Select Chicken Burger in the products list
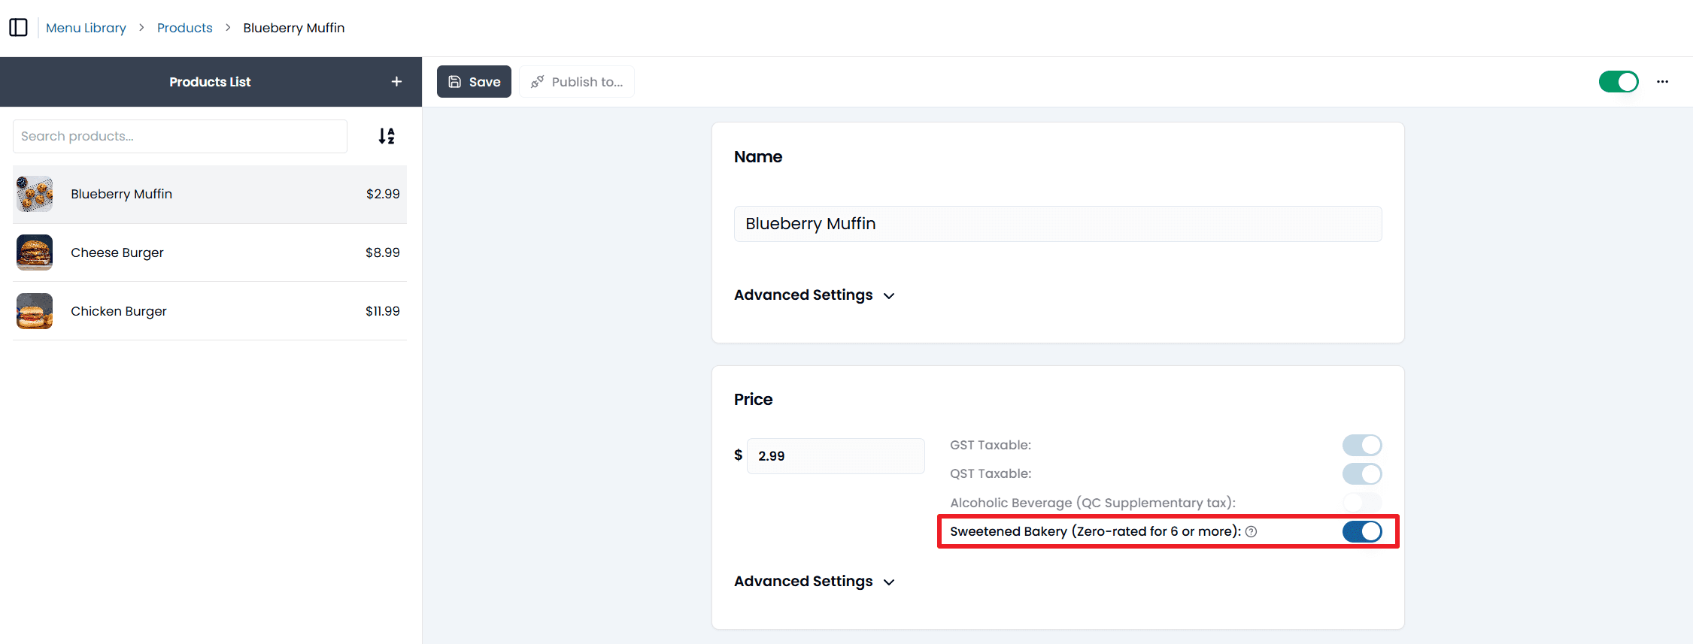This screenshot has width=1693, height=644. (x=210, y=311)
